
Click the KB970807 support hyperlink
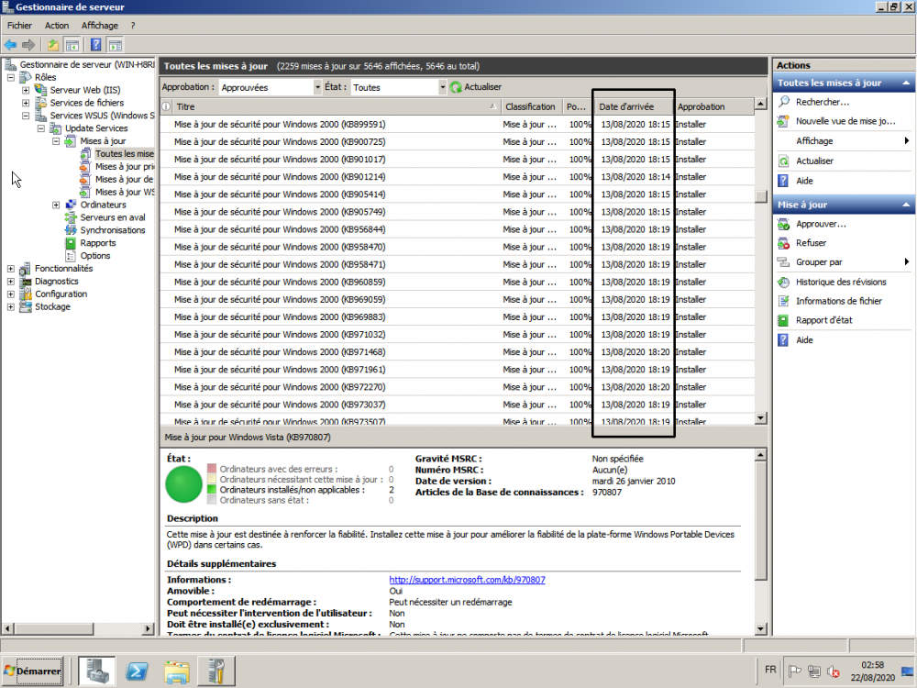[x=467, y=579]
